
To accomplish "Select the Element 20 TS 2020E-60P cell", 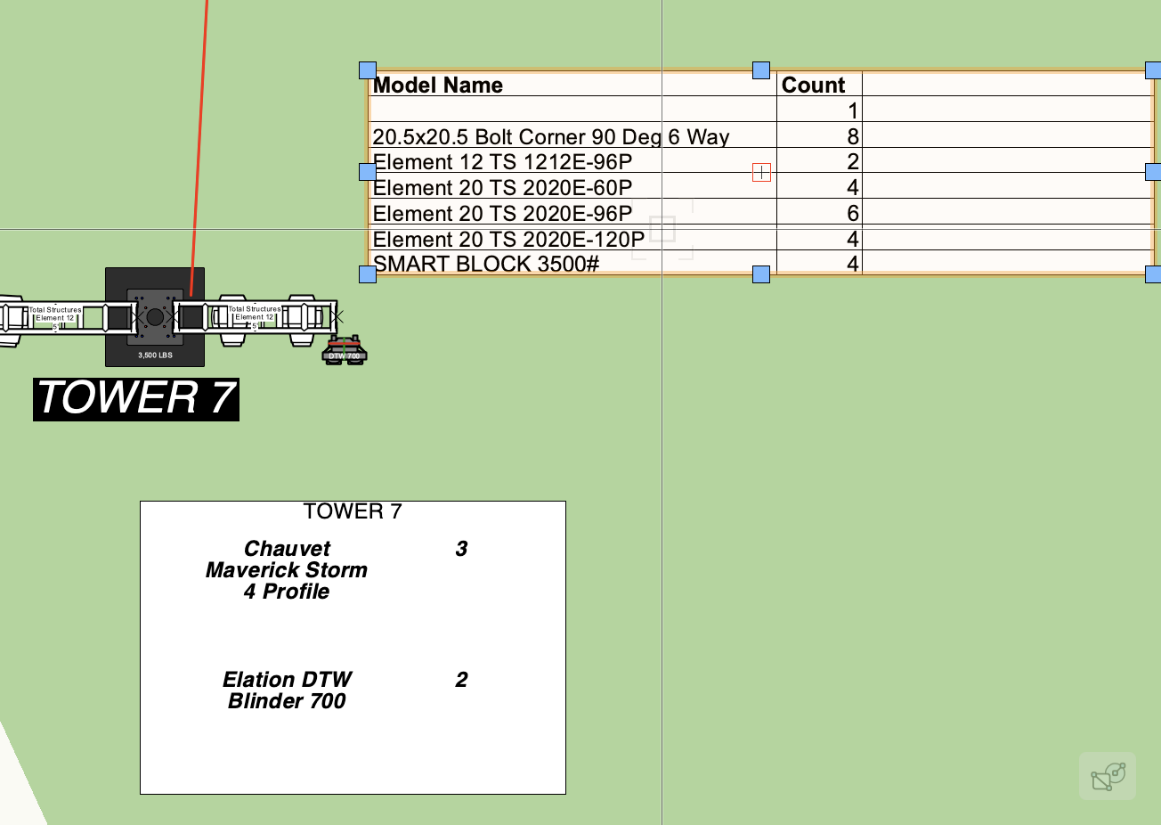I will pyautogui.click(x=502, y=188).
